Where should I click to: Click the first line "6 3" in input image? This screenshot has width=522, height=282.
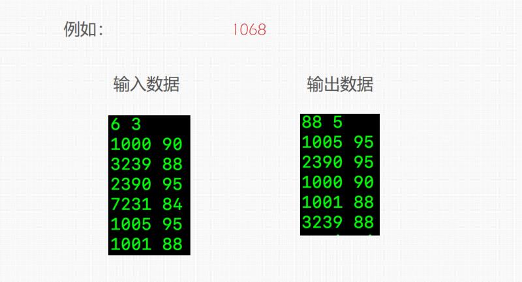tap(126, 124)
